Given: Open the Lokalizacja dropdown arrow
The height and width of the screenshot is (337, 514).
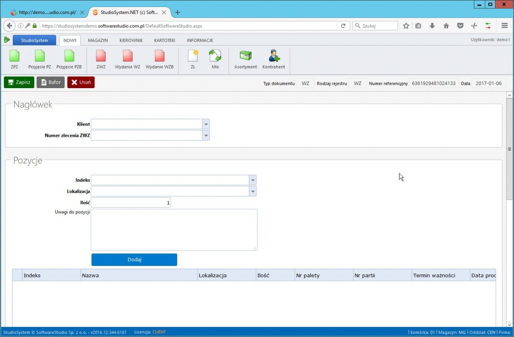Looking at the screenshot, I should [252, 192].
